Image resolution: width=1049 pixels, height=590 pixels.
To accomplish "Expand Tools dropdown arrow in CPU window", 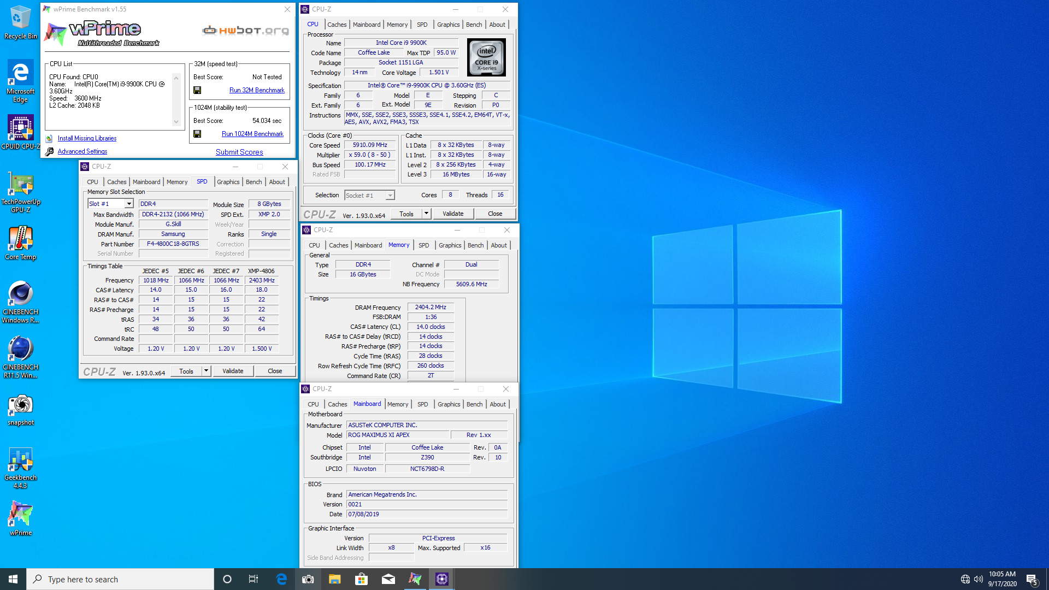I will tap(426, 214).
